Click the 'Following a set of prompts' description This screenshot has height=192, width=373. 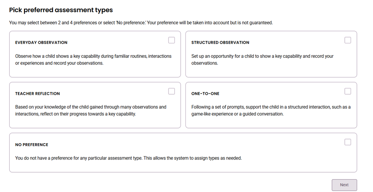point(271,110)
